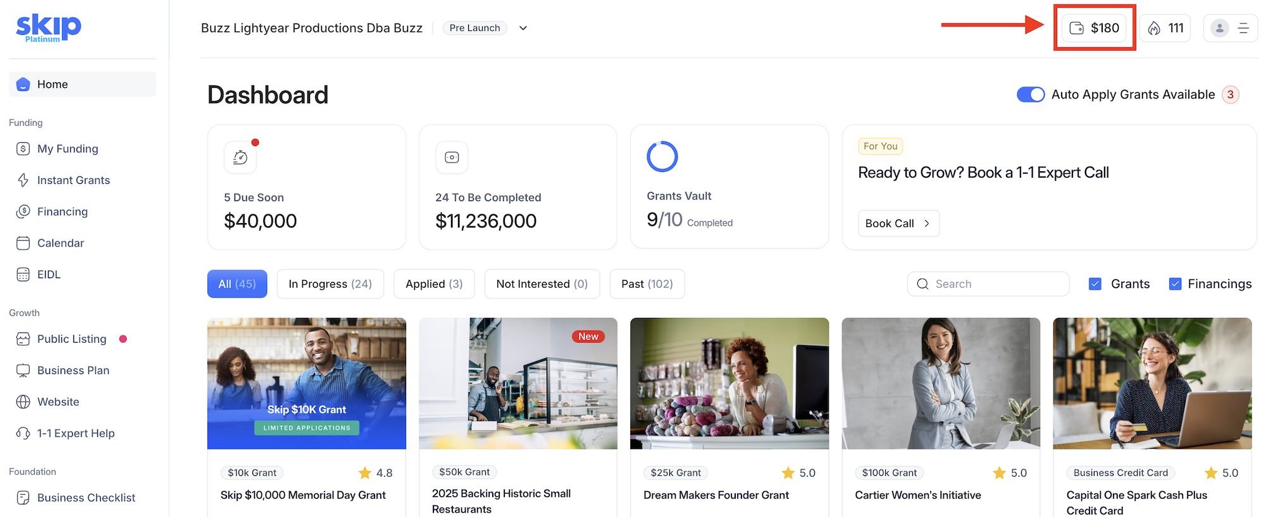Image resolution: width=1278 pixels, height=517 pixels.
Task: Toggle Auto Apply Grants switch
Action: (1030, 94)
